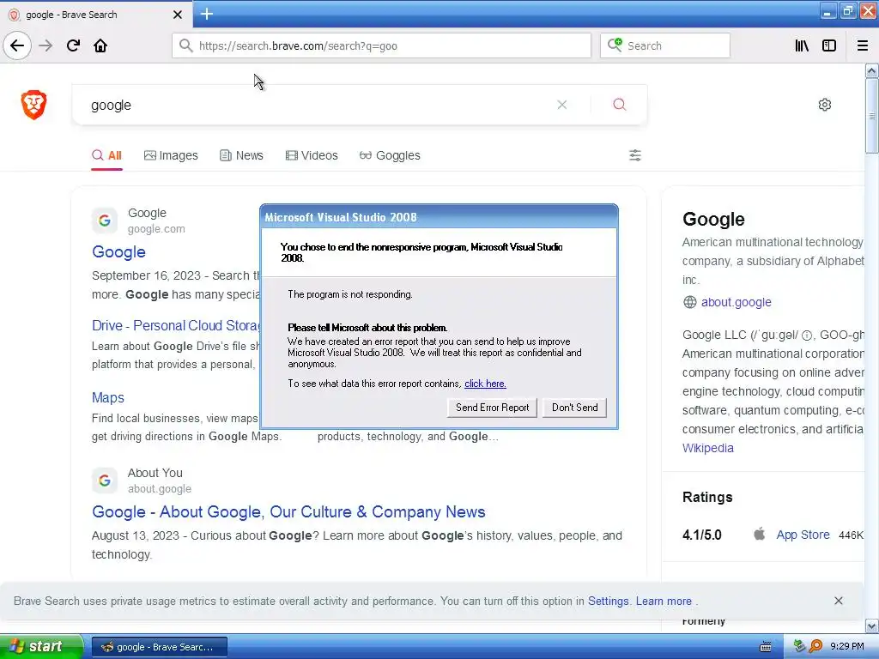Viewport: 879px width, 659px height.
Task: Click the Google favicon beside about.google
Action: click(104, 481)
